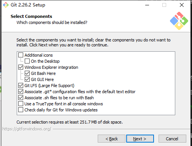
Task: Return to previous page with Back
Action: click(x=111, y=139)
